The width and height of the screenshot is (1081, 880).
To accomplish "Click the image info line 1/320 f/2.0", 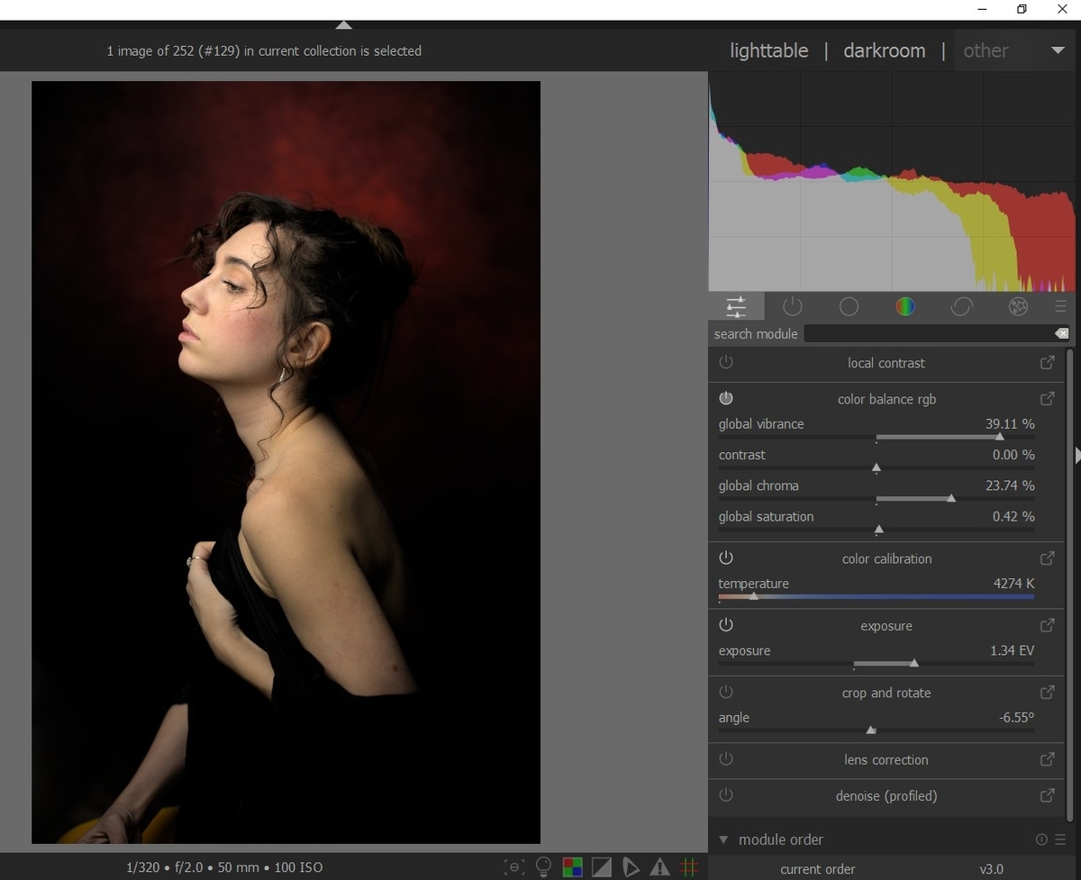I will click(224, 867).
